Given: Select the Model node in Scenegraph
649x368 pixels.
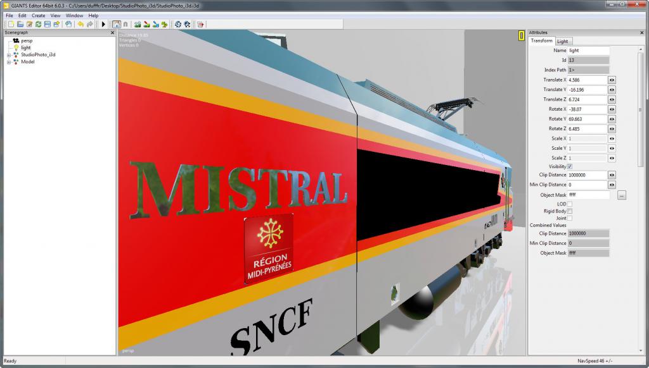Looking at the screenshot, I should click(x=28, y=61).
